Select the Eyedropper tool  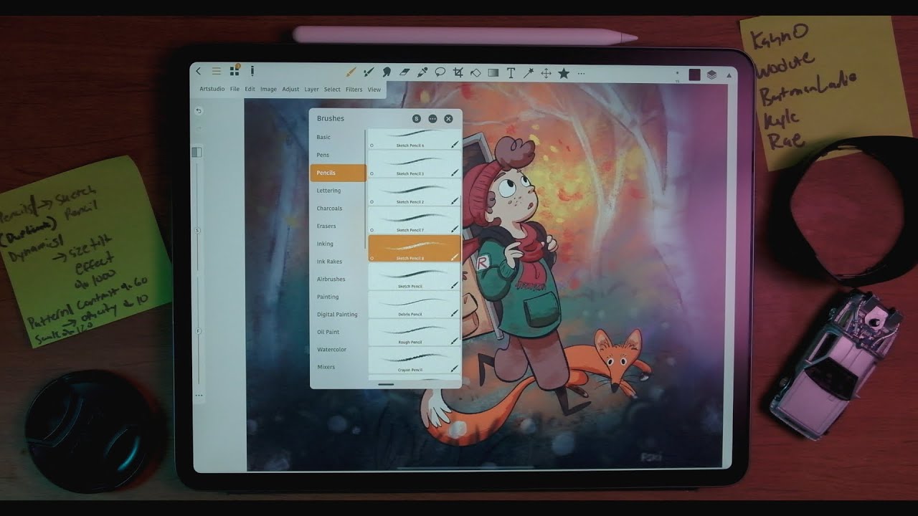422,72
